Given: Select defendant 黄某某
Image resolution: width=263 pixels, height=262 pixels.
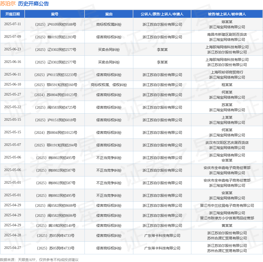Looking at the screenshot, I should (x=227, y=226).
